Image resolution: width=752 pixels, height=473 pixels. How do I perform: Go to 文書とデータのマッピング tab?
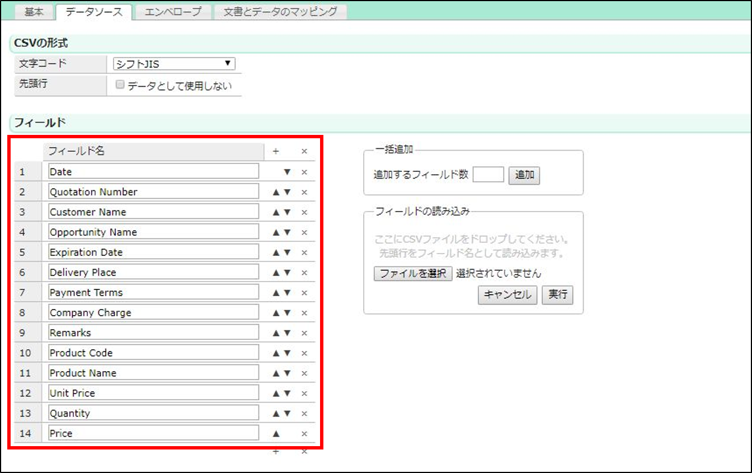pos(280,12)
